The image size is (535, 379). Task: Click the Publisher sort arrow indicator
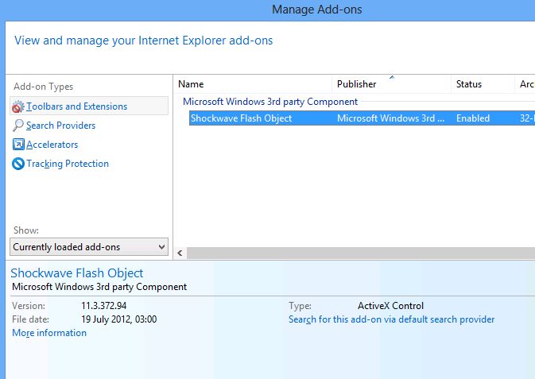pyautogui.click(x=392, y=77)
